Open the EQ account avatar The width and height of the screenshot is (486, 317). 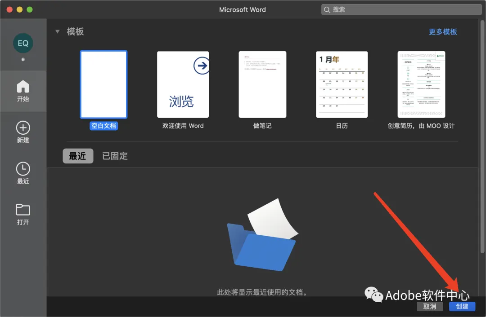23,43
